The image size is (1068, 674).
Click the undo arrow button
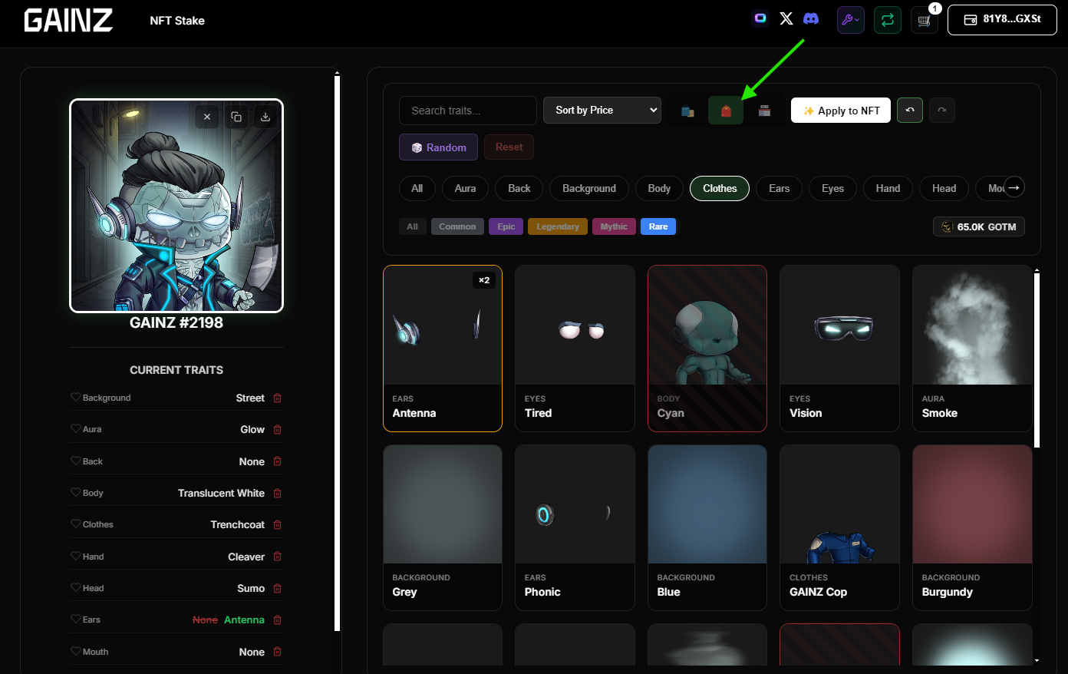click(910, 111)
